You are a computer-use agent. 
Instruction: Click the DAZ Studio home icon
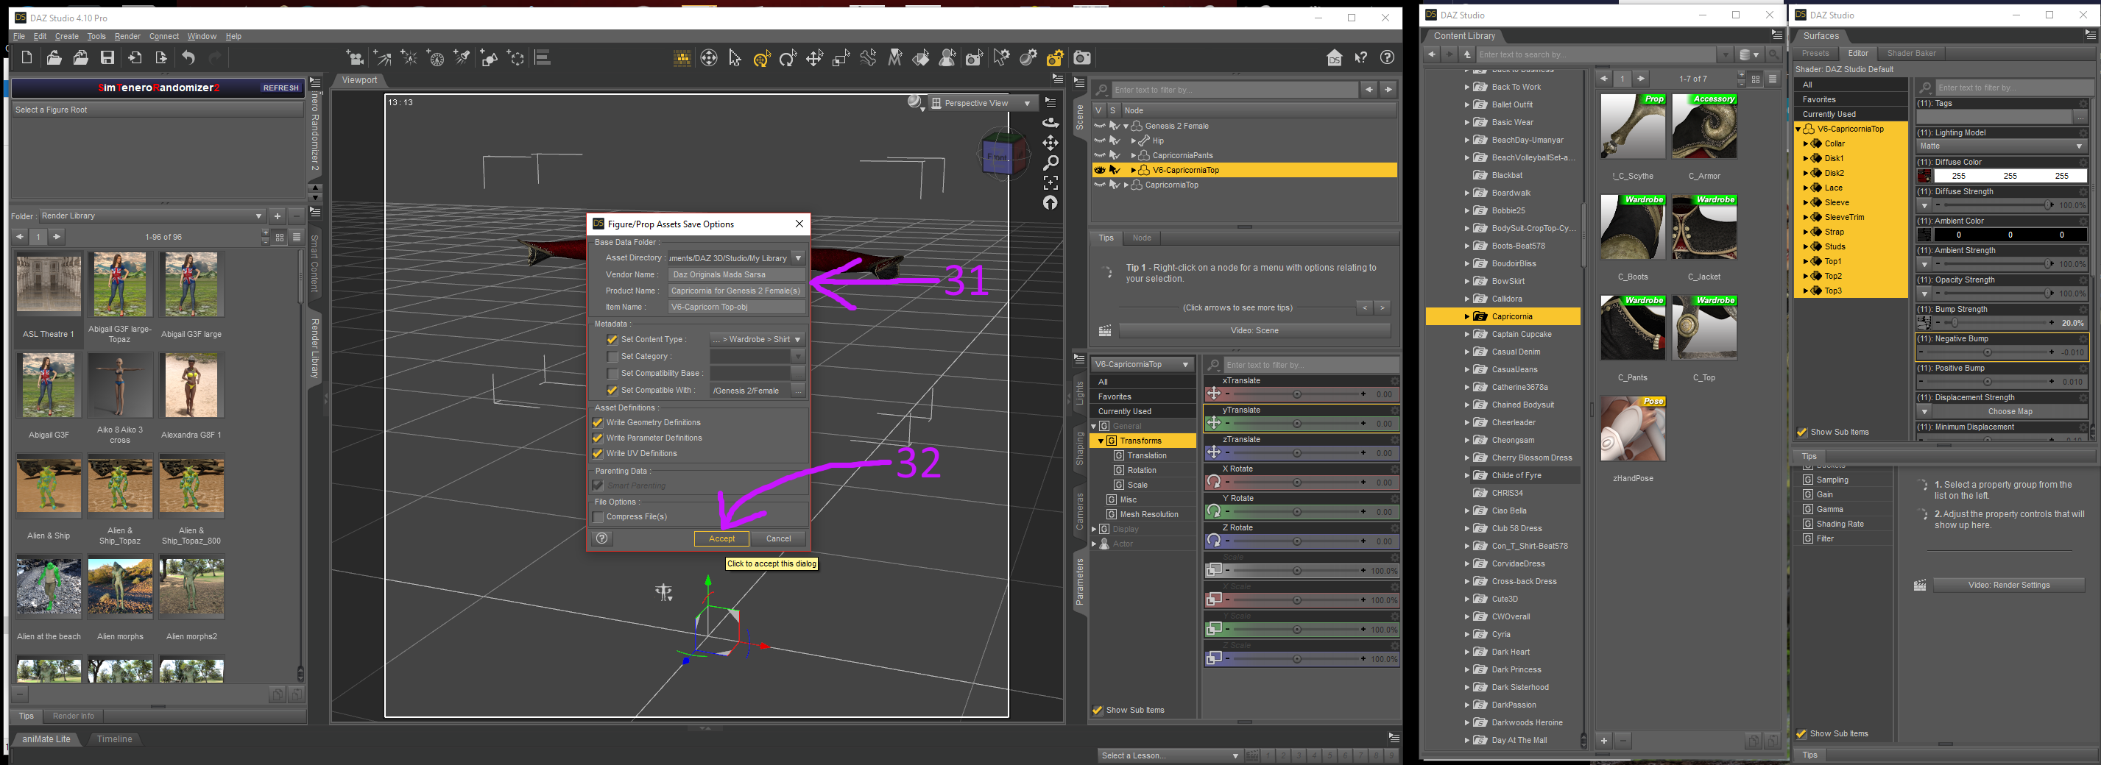1335,57
